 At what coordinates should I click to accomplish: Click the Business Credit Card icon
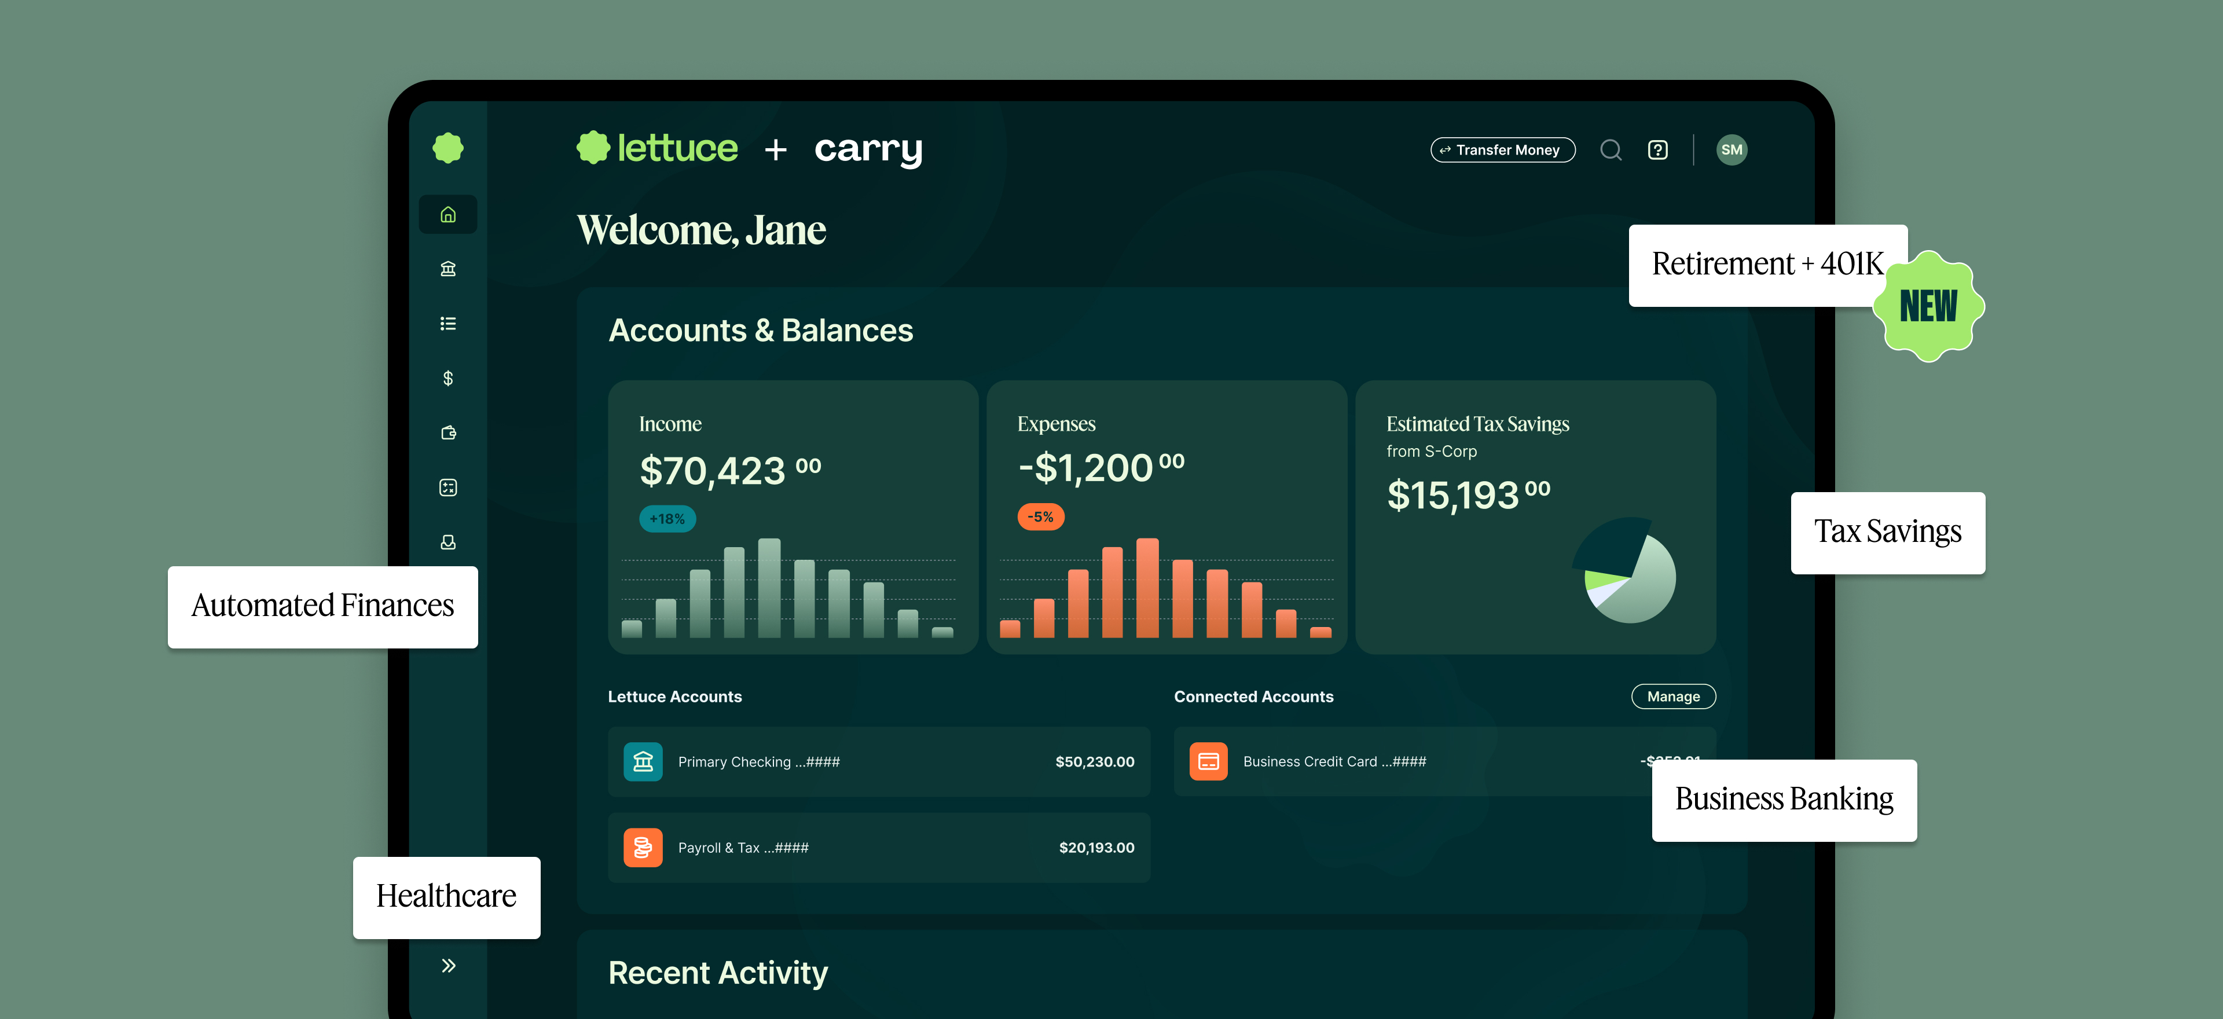pos(1210,762)
